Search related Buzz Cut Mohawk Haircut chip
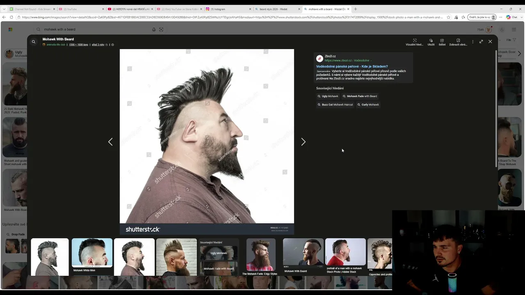This screenshot has height=295, width=525. [335, 104]
